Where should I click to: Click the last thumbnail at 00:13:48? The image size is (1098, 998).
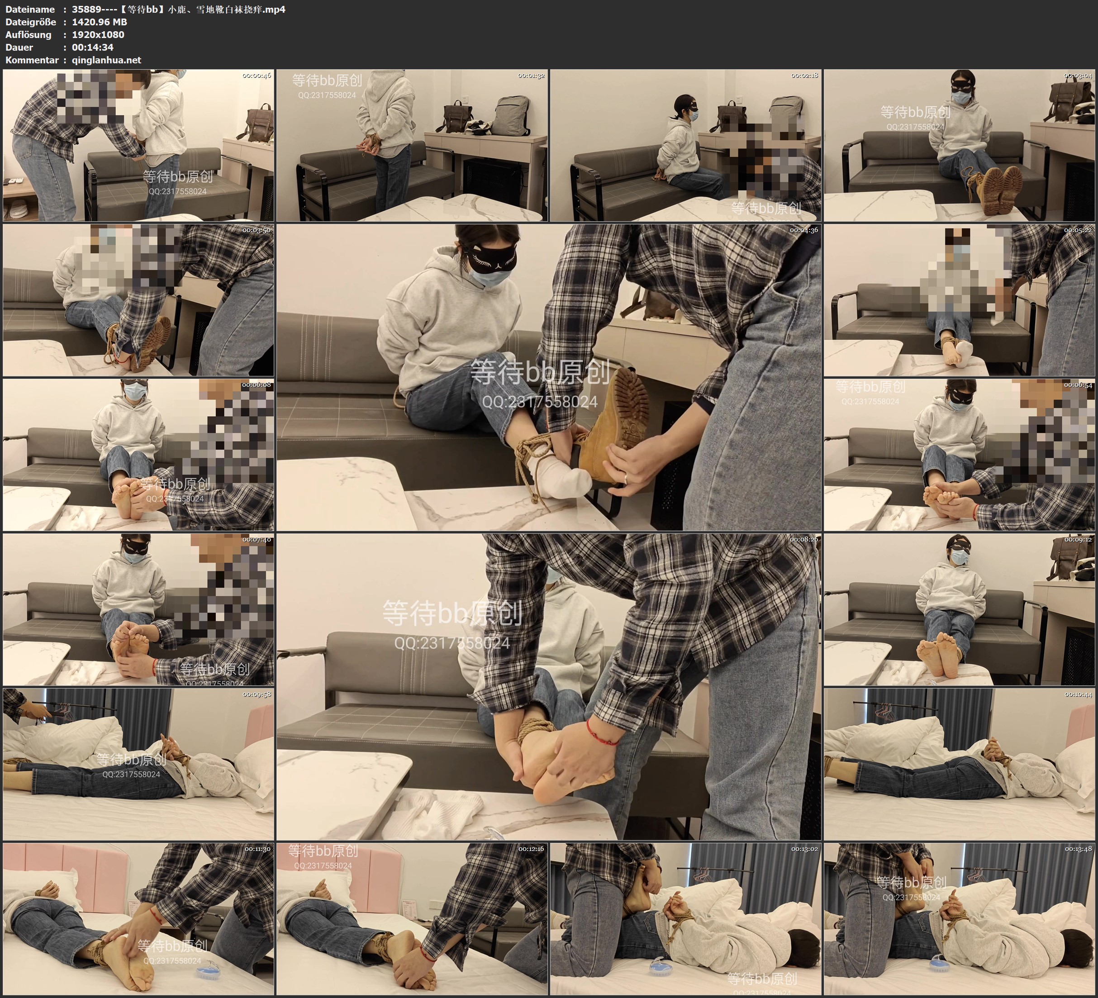959,919
